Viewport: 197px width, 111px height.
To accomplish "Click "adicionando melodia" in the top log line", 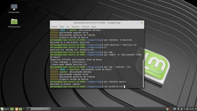I will tap(90, 30).
